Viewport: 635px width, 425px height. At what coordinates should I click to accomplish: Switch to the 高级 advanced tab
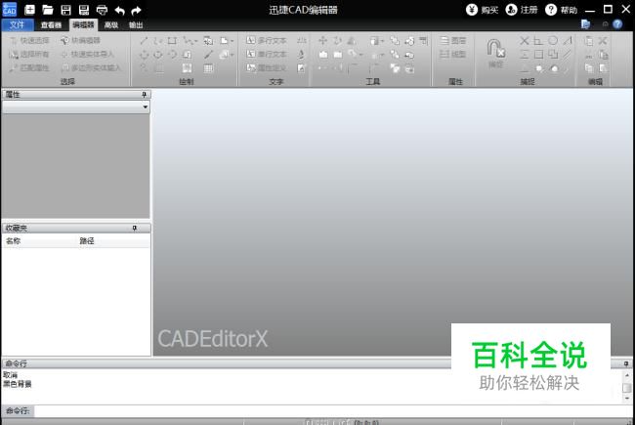[111, 25]
